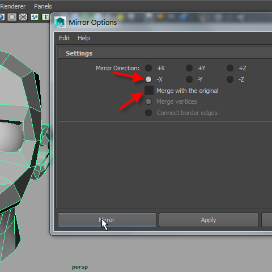Select the +Z mirror direction radio button
Viewport: 272px width, 272px height.
point(230,68)
